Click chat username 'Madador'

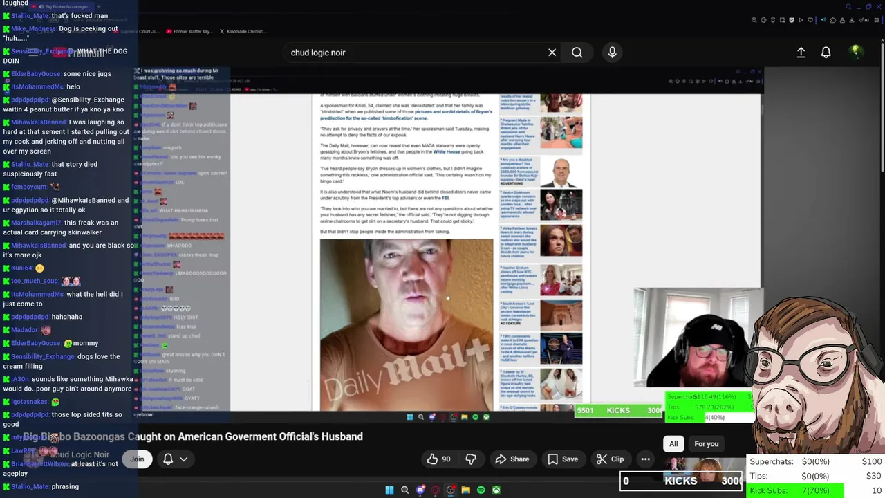(x=24, y=330)
